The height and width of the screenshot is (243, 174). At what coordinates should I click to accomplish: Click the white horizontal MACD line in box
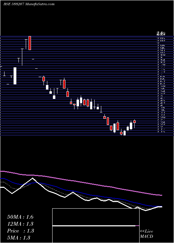(94, 226)
